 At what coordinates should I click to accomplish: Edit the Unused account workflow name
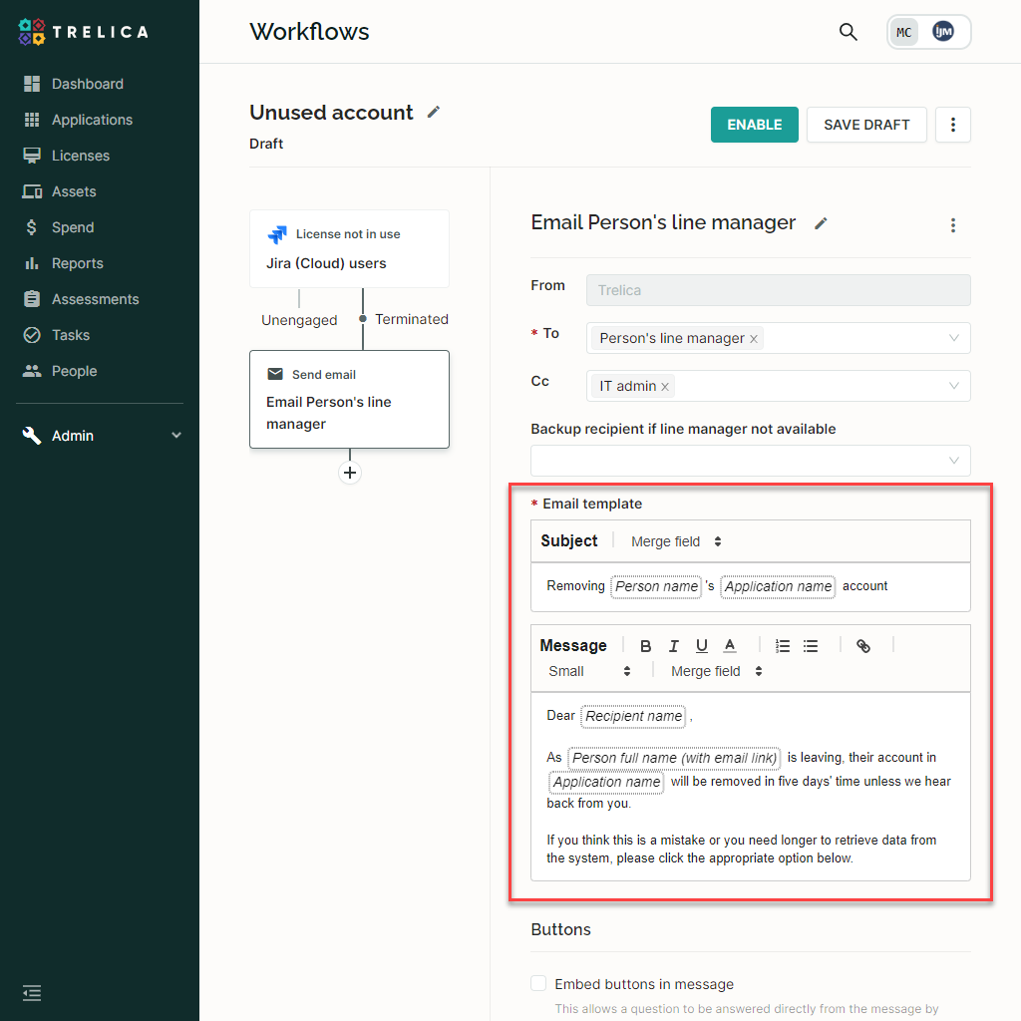(434, 112)
